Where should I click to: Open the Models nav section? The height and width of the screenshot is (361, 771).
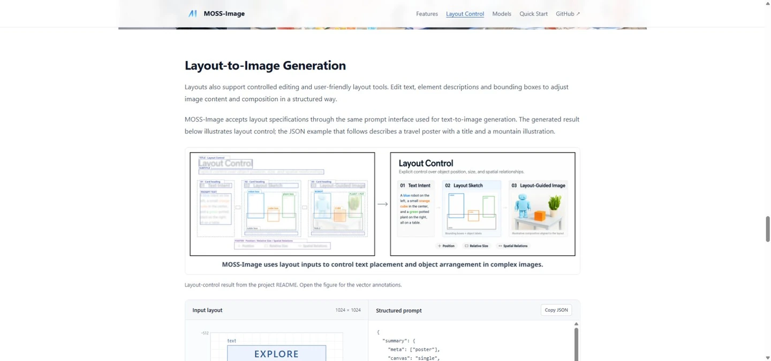tap(502, 14)
